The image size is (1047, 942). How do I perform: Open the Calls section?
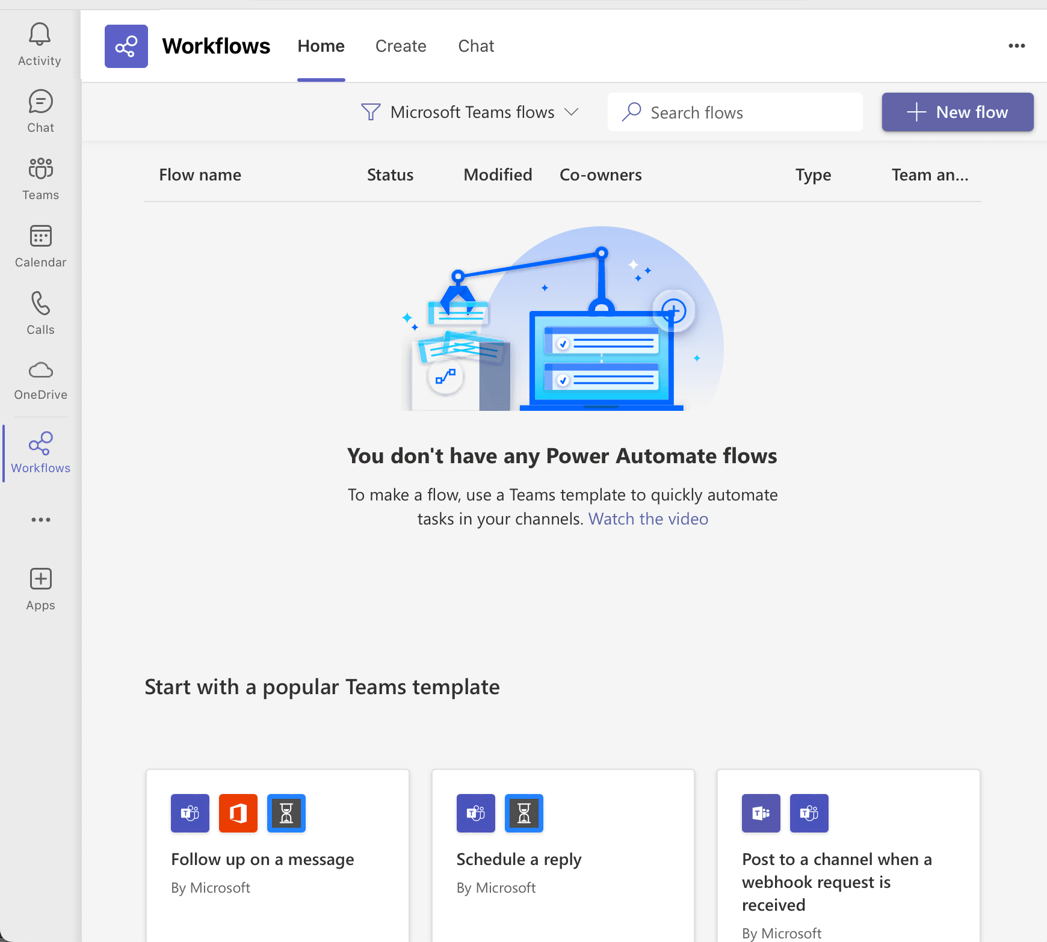40,312
